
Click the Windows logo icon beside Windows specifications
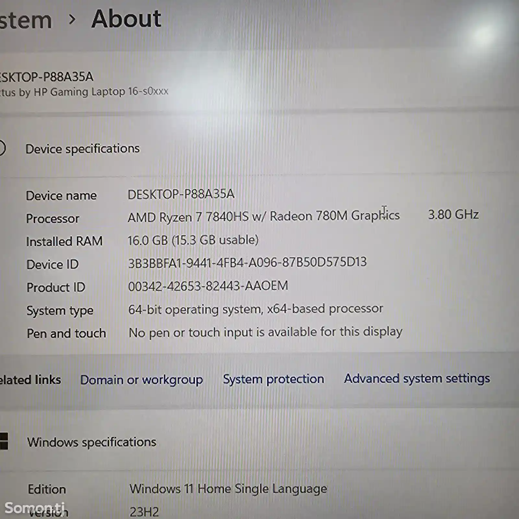(4, 441)
